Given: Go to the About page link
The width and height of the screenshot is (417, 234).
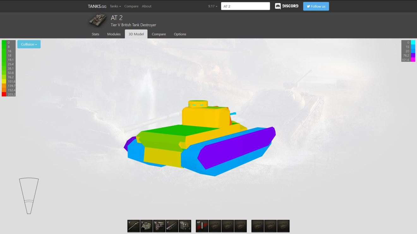Looking at the screenshot, I should coord(147,6).
